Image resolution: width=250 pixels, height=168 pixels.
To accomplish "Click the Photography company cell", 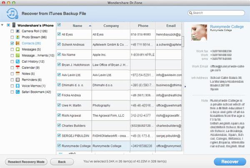I will click(111, 105).
